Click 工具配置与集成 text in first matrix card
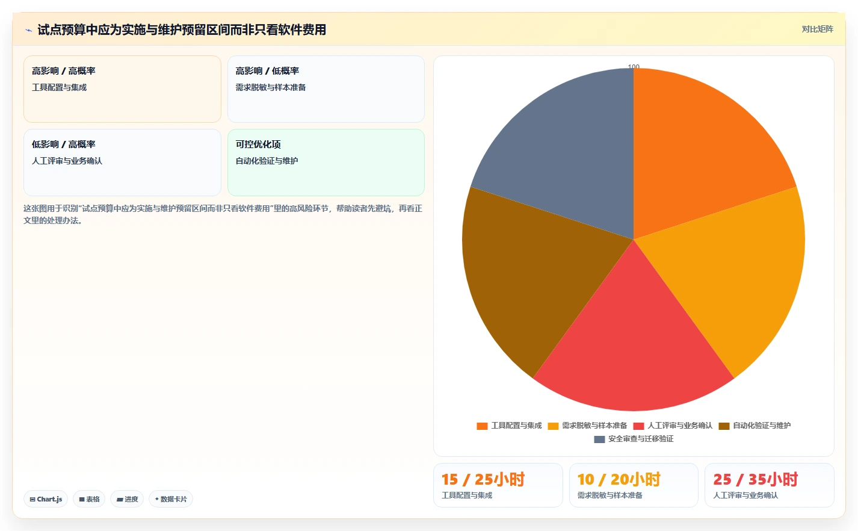858x531 pixels. (59, 87)
